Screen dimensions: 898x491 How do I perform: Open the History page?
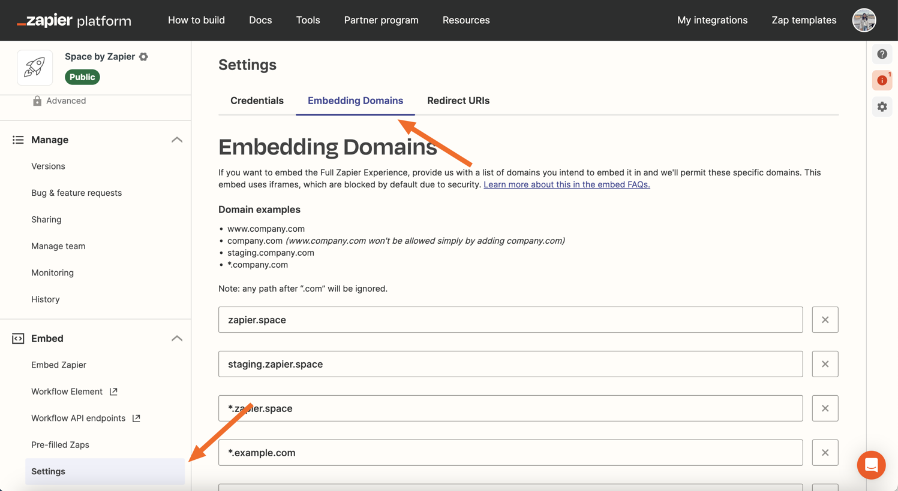tap(45, 299)
